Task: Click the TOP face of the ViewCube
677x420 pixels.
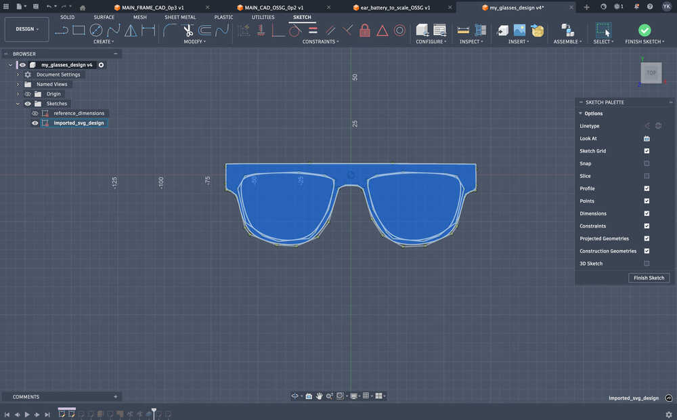Action: [x=651, y=72]
